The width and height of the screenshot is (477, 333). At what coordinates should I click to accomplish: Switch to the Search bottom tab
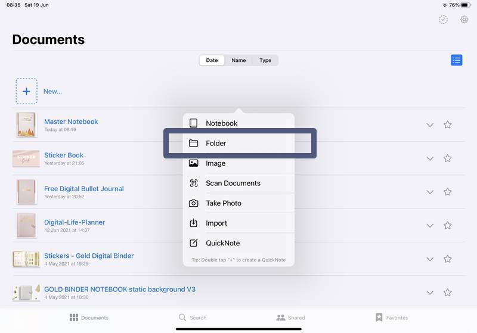click(x=193, y=318)
